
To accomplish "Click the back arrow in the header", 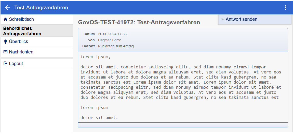I will point(7,8).
